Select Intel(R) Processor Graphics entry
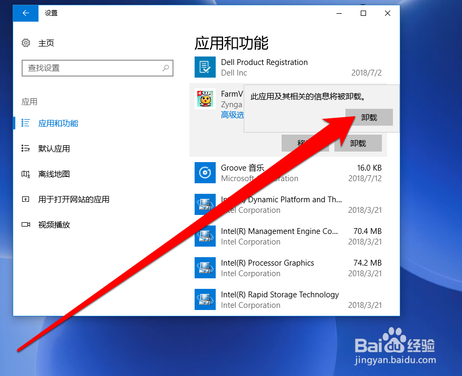 pyautogui.click(x=288, y=268)
